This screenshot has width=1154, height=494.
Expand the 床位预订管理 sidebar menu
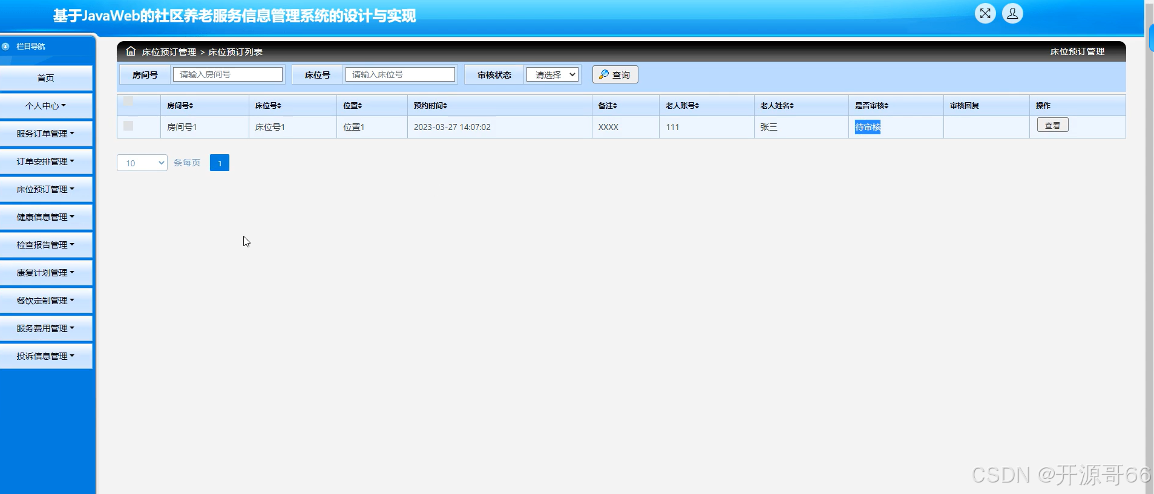(x=46, y=189)
